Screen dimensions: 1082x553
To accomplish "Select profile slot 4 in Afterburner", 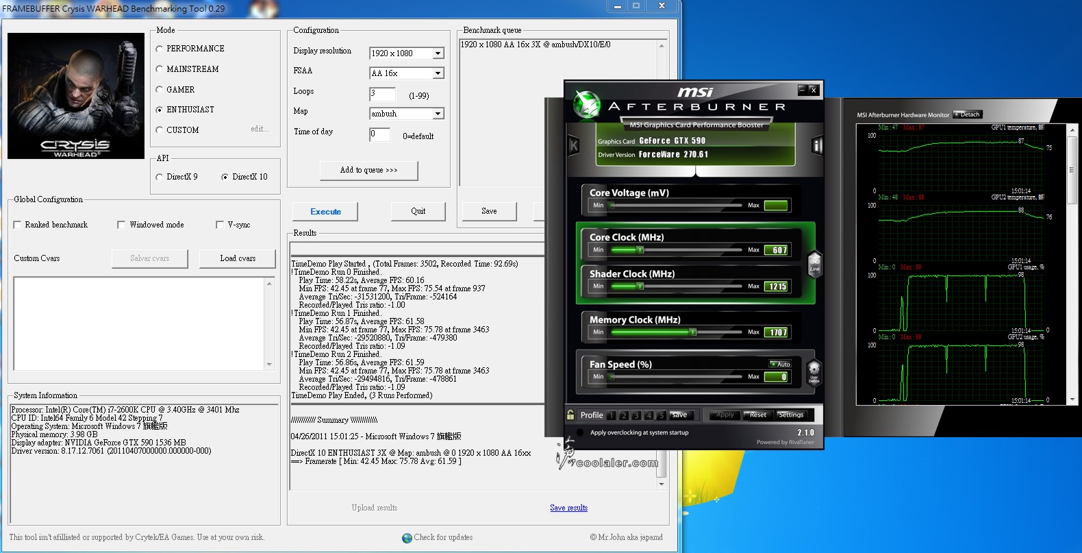I will [x=649, y=415].
